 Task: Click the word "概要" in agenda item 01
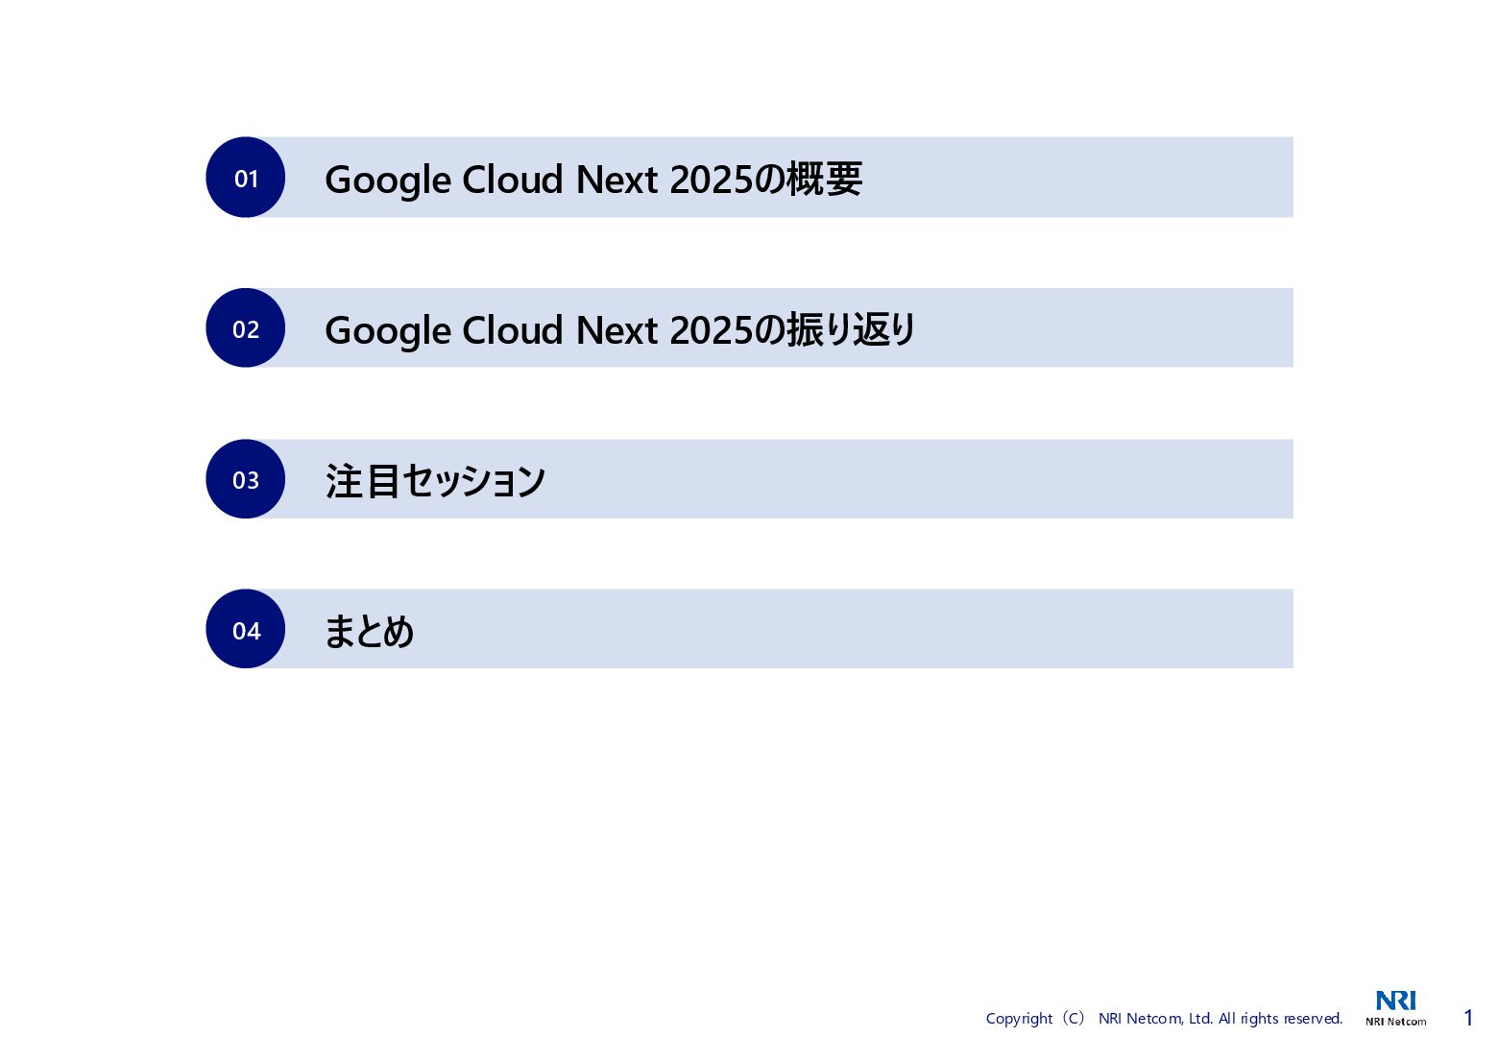click(824, 180)
